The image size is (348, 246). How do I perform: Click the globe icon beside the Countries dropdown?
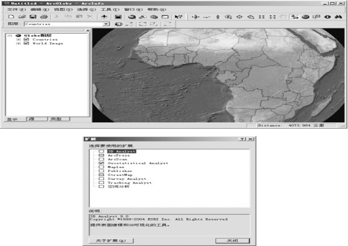pos(118,24)
